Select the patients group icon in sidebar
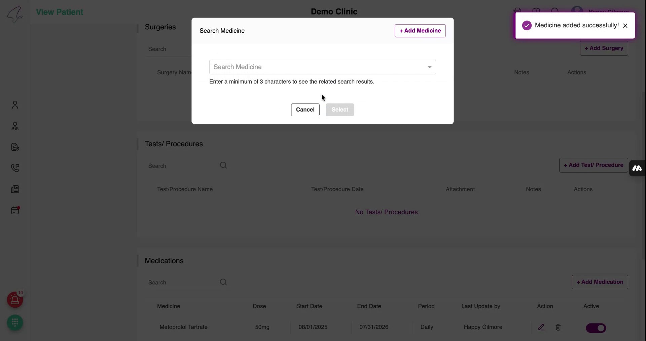 pos(15,126)
